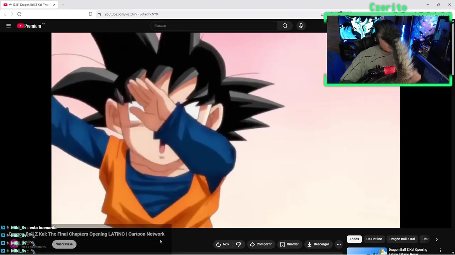Pause the Goku video by clicking player

coord(226,130)
